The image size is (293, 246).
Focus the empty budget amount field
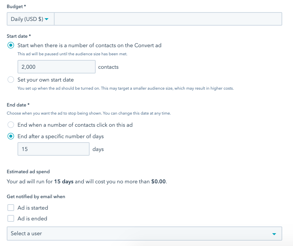coord(168,19)
